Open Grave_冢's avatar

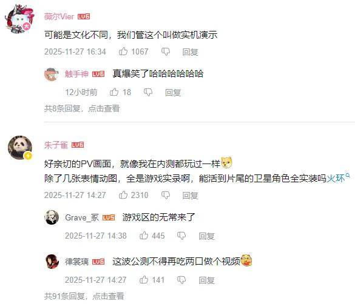52,217
